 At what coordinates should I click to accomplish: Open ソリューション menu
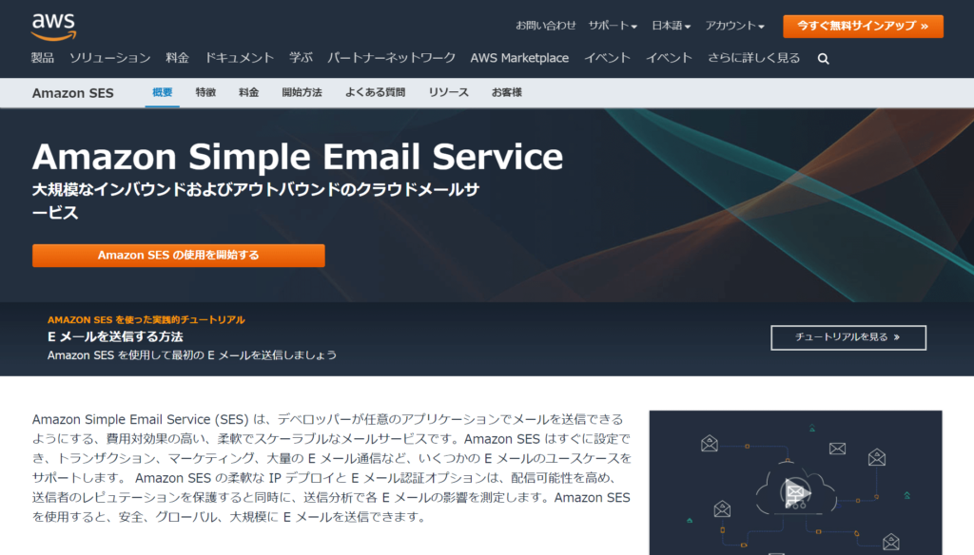click(110, 58)
